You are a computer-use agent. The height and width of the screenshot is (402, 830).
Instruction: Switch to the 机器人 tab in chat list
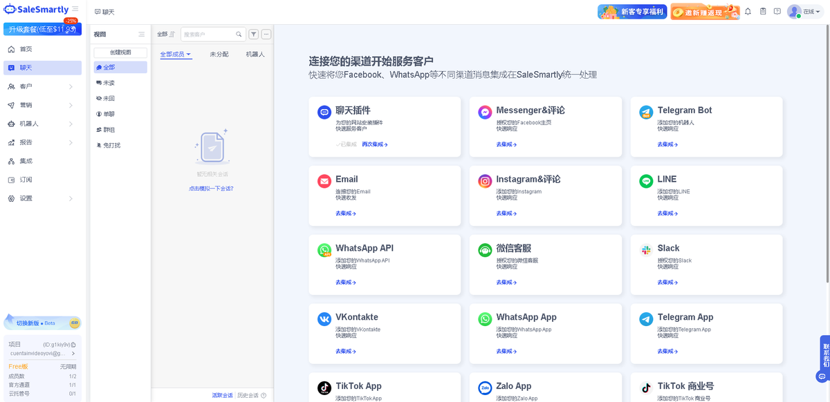(x=255, y=54)
